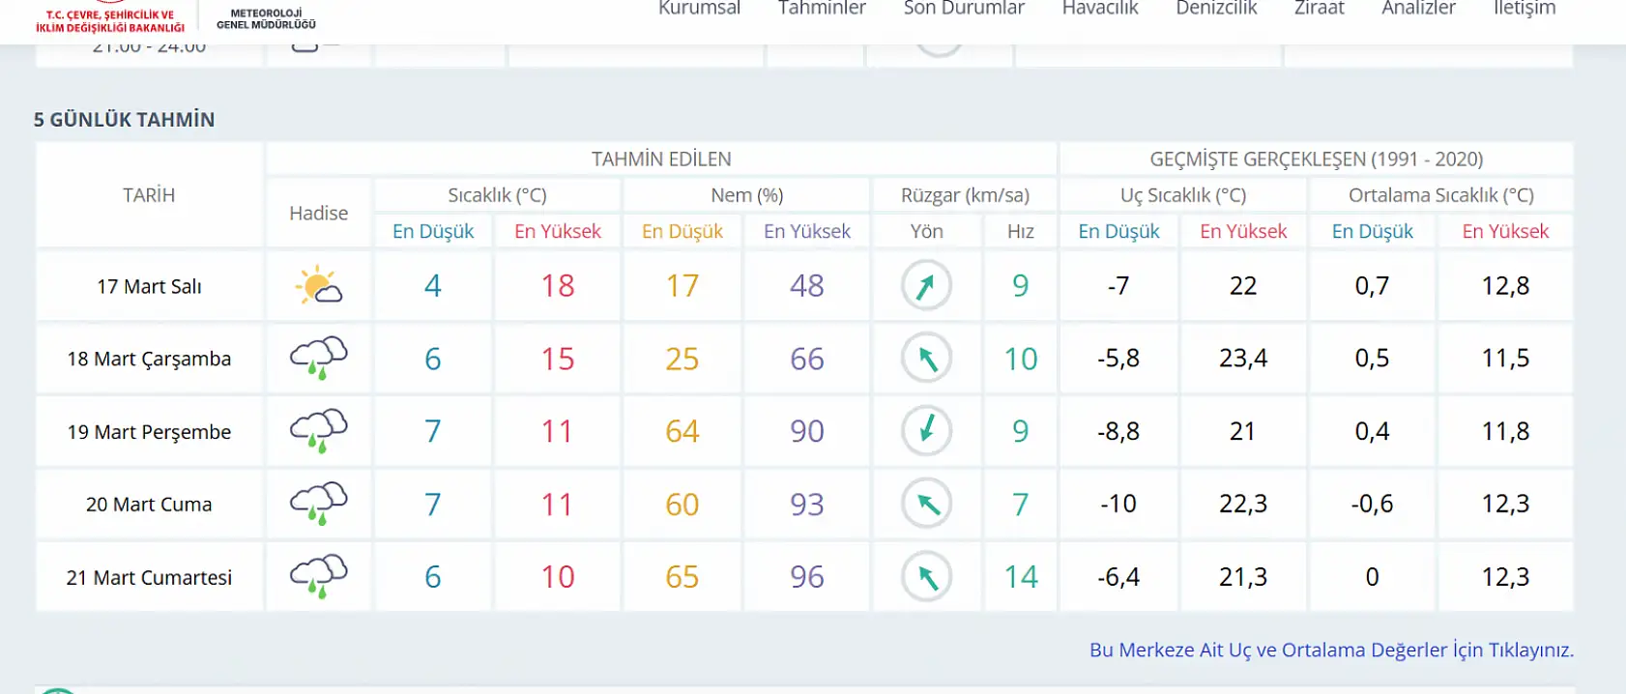The height and width of the screenshot is (694, 1626).
Task: Click the high temperature 18 for 17 Mart
Action: [x=558, y=286]
